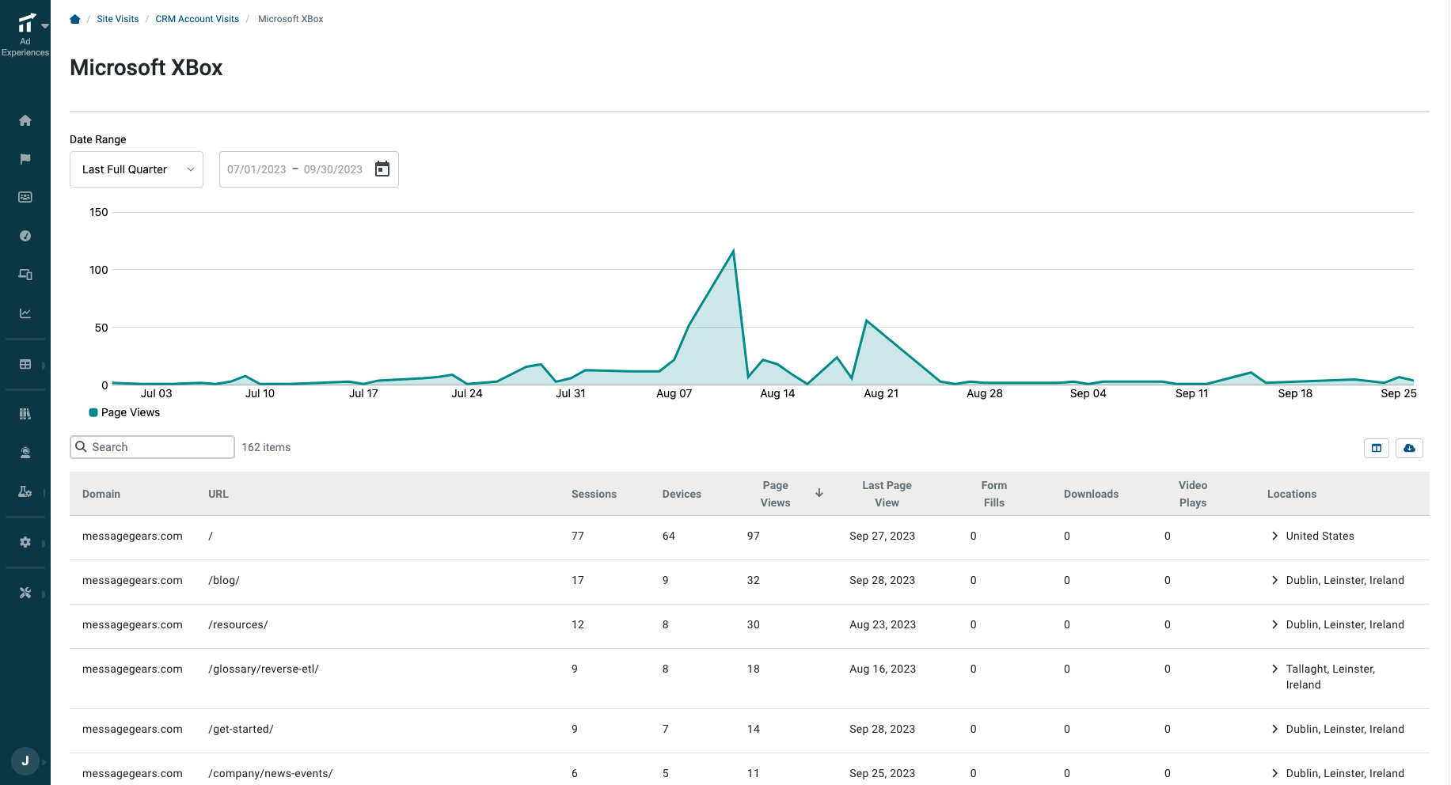Sort by Last Page View header
The width and height of the screenshot is (1451, 785).
[887, 494]
